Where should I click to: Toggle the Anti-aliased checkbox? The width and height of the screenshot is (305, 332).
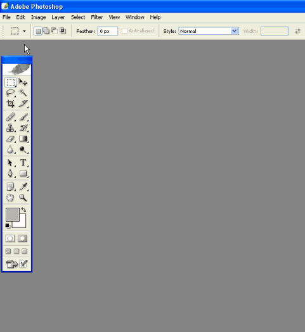tap(125, 31)
